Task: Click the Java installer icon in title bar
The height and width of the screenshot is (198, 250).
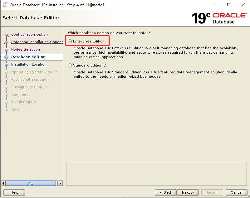Action: (x=6, y=5)
